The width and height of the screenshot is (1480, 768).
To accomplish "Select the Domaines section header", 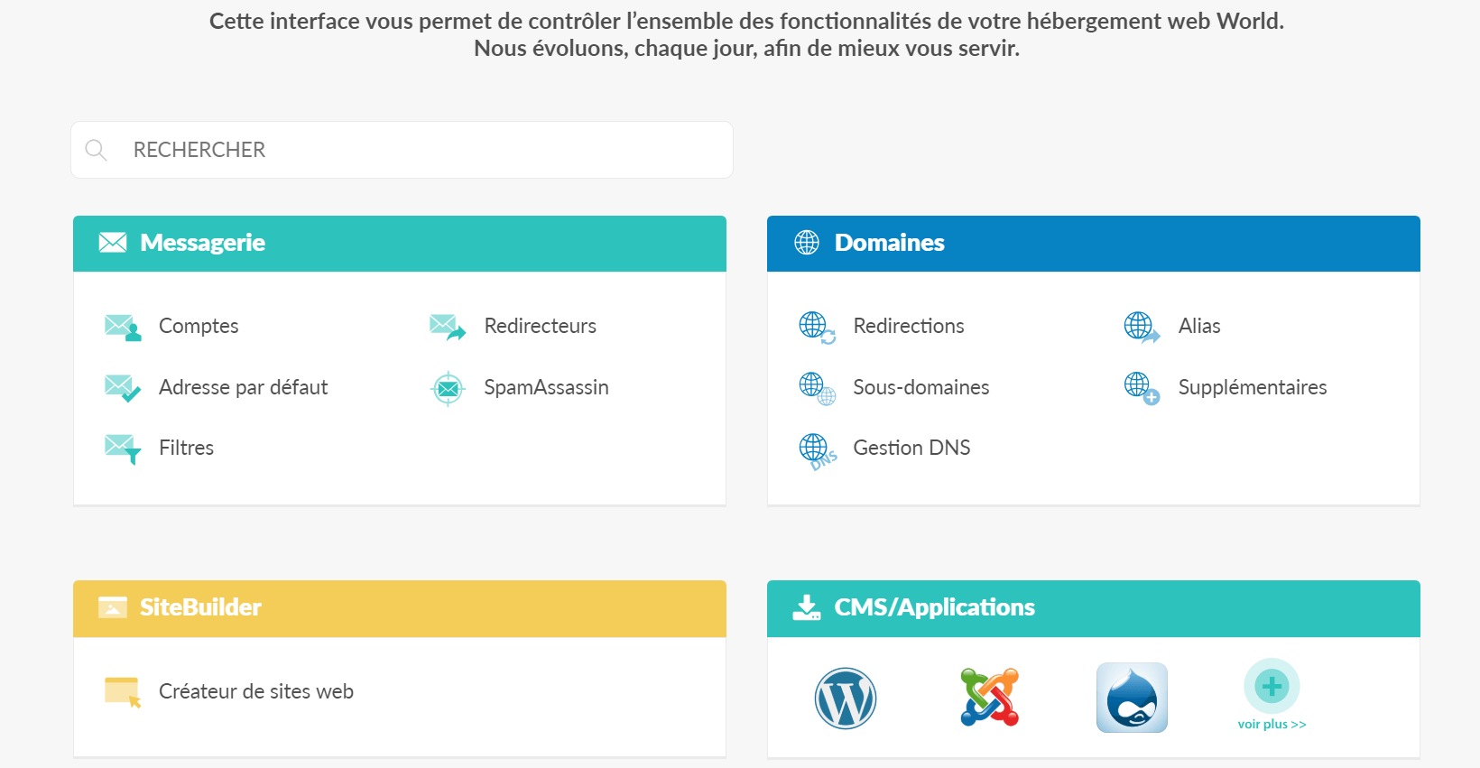I will click(889, 244).
